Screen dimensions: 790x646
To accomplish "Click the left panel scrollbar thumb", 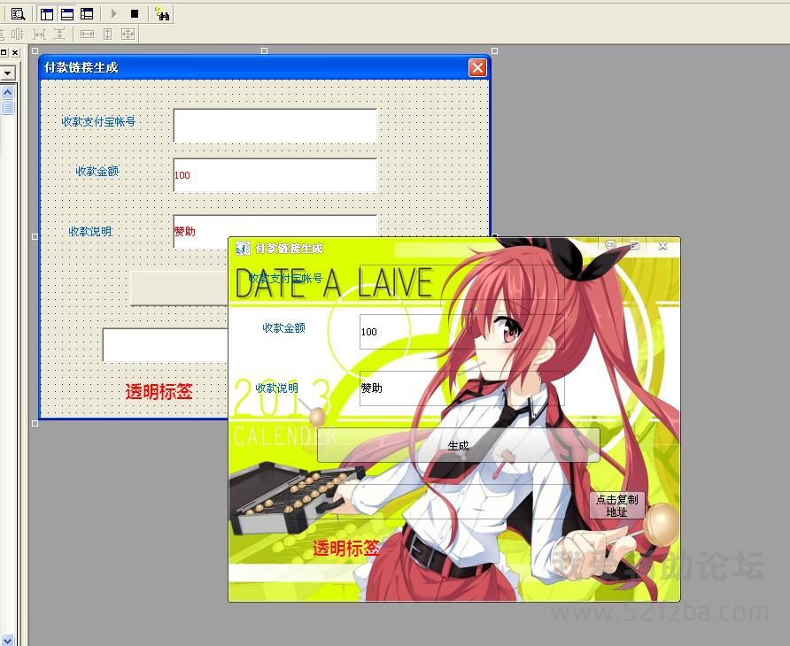I will coord(8,107).
